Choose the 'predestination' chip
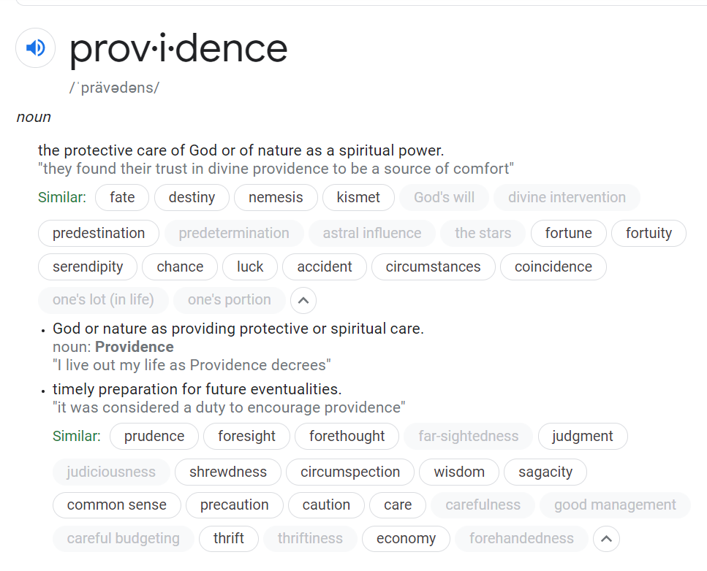 (x=99, y=233)
